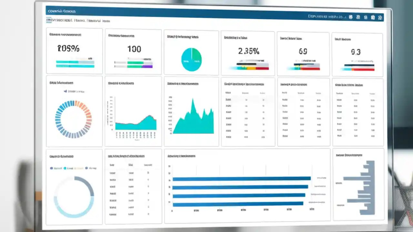This screenshot has width=413, height=232.
Task: Click the dashboard title in the blue header bar
Action: [x=61, y=11]
